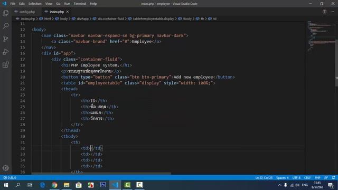Click div#app breadcrumb segment

click(83, 19)
